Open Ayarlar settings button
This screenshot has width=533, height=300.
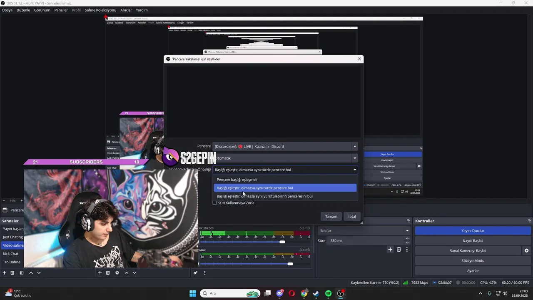pyautogui.click(x=473, y=271)
